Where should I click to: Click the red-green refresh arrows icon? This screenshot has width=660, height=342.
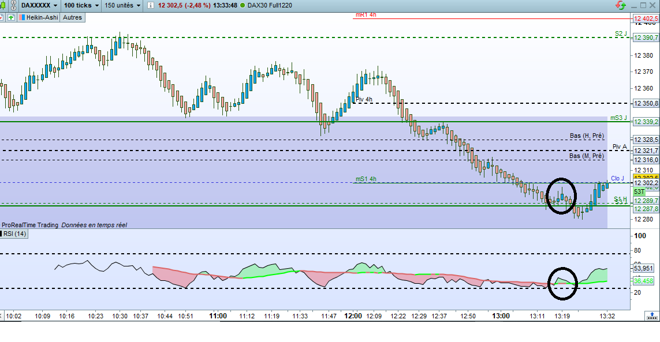tap(620, 5)
